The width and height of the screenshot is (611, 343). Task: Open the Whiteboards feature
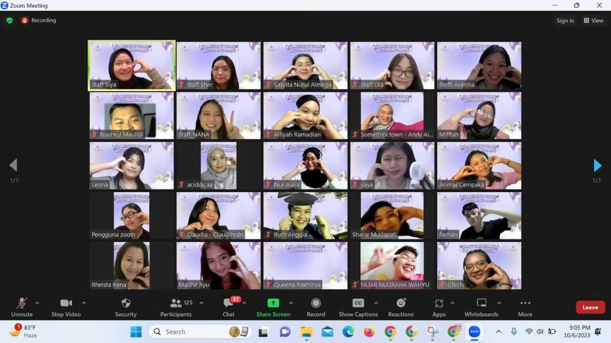point(481,307)
